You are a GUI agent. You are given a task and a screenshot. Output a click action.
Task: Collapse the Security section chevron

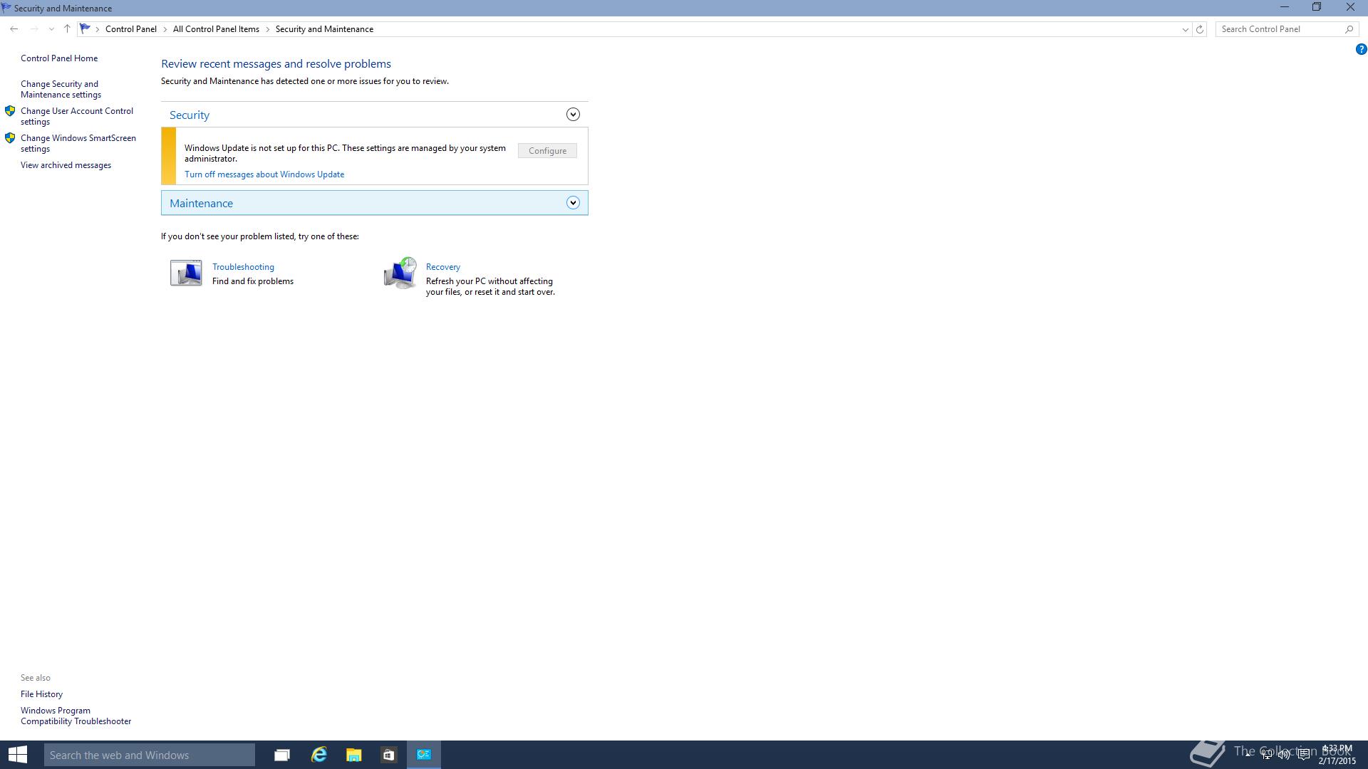pyautogui.click(x=573, y=115)
